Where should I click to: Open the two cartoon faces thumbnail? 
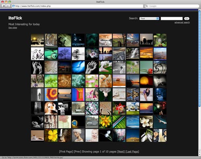(x=160, y=135)
